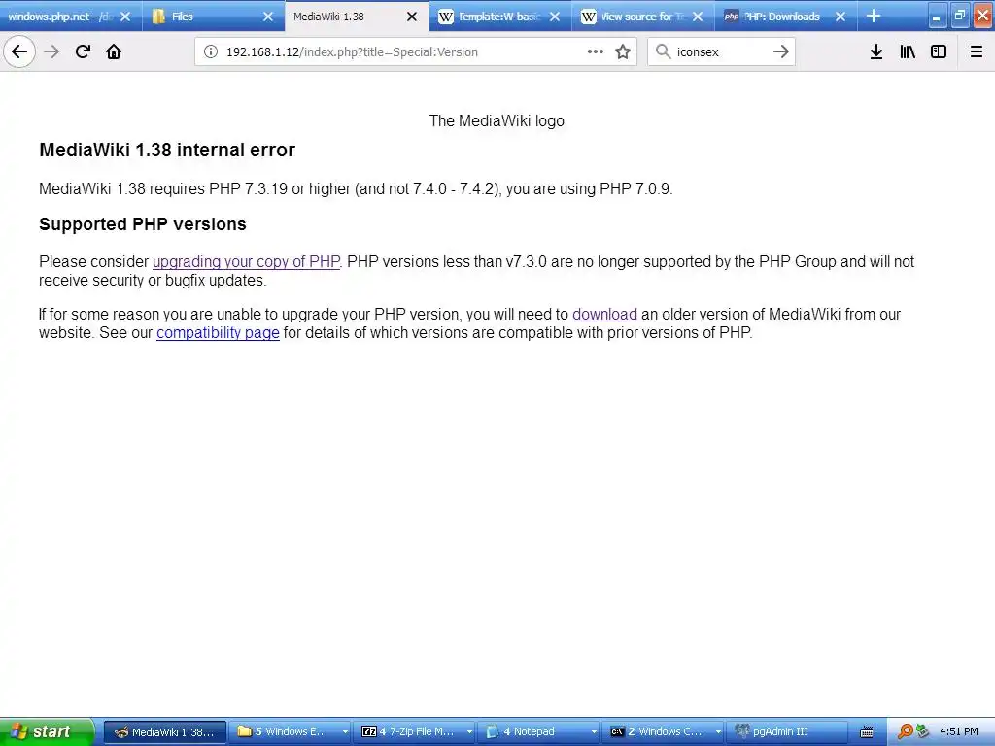Switch to pgAdmin III from taskbar
Screen dimensions: 995x746
pyautogui.click(x=787, y=731)
